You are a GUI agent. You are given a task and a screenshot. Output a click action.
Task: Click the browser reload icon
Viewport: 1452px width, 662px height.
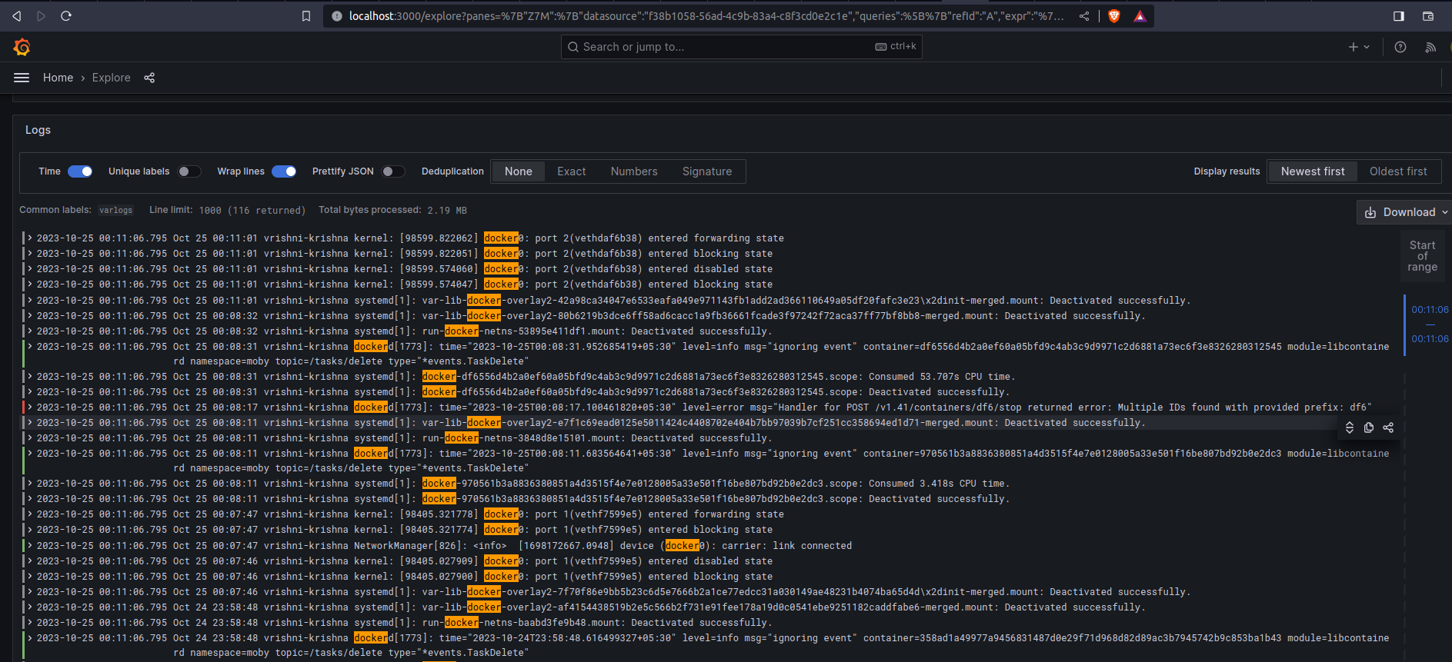66,16
